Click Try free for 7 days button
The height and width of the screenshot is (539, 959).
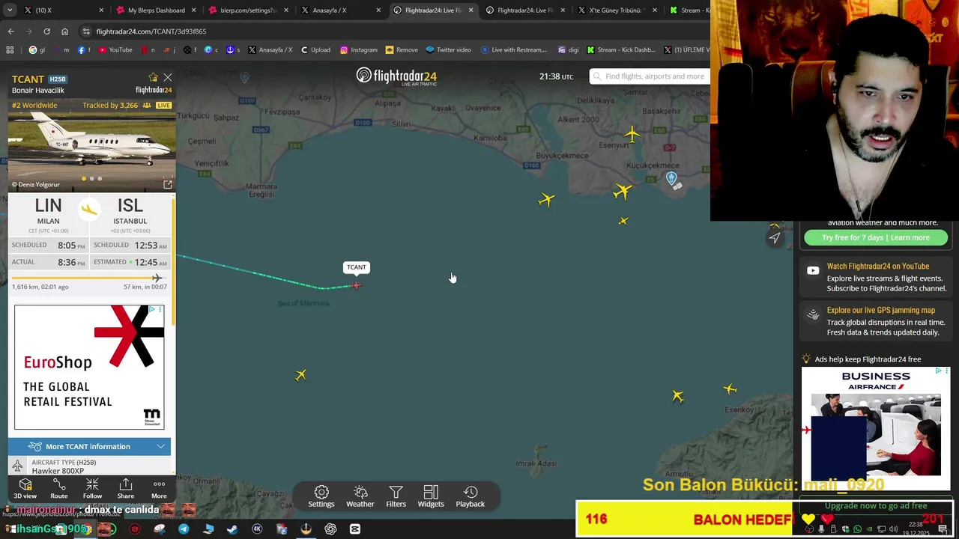pos(876,237)
